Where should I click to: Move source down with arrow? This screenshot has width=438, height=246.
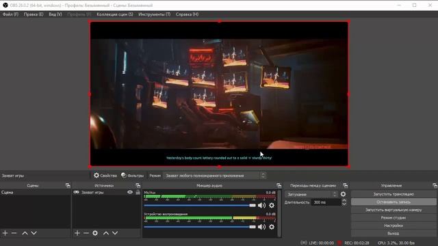tap(115, 233)
